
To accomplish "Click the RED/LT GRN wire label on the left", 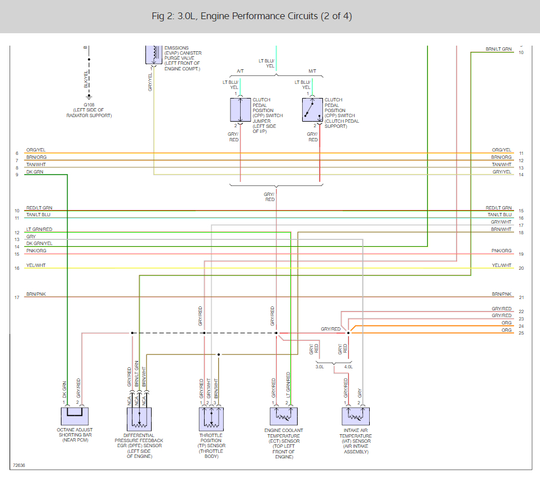I will coord(39,207).
